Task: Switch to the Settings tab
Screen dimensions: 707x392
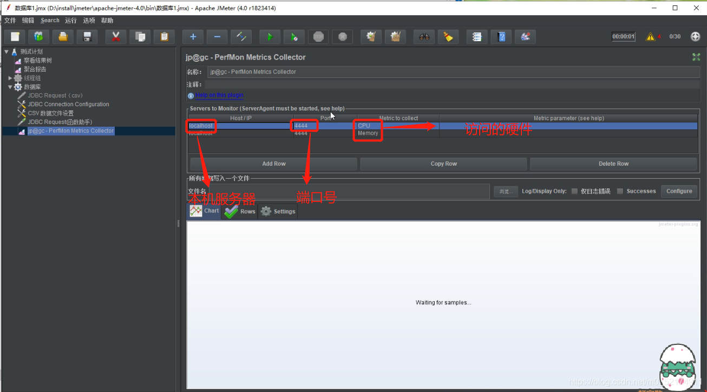Action: coord(278,212)
